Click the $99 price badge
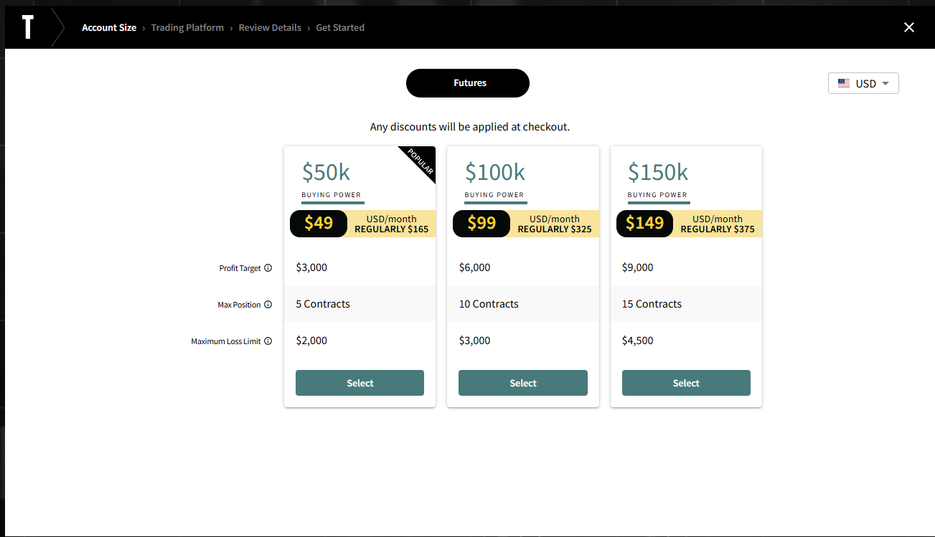This screenshot has width=935, height=537. point(481,223)
